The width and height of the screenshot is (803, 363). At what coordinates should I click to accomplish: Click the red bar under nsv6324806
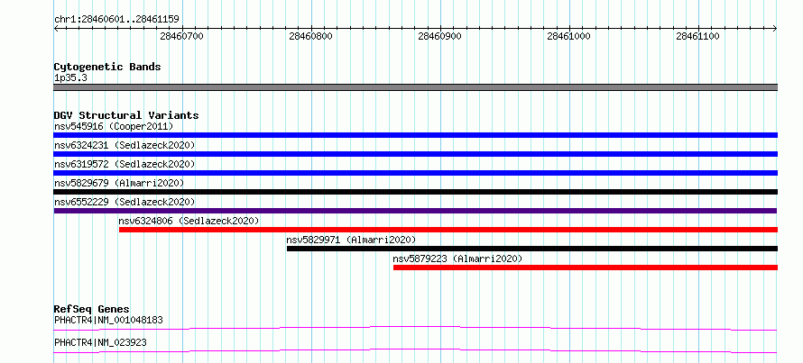[x=448, y=230]
